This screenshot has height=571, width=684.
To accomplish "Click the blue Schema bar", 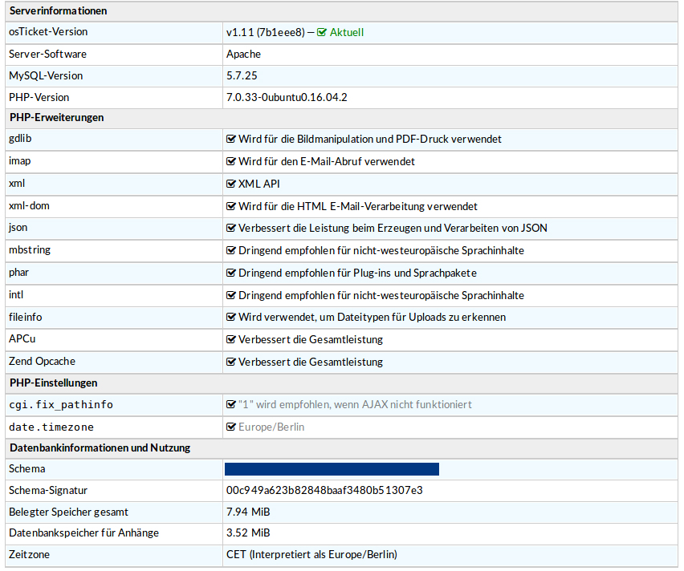I will point(332,469).
